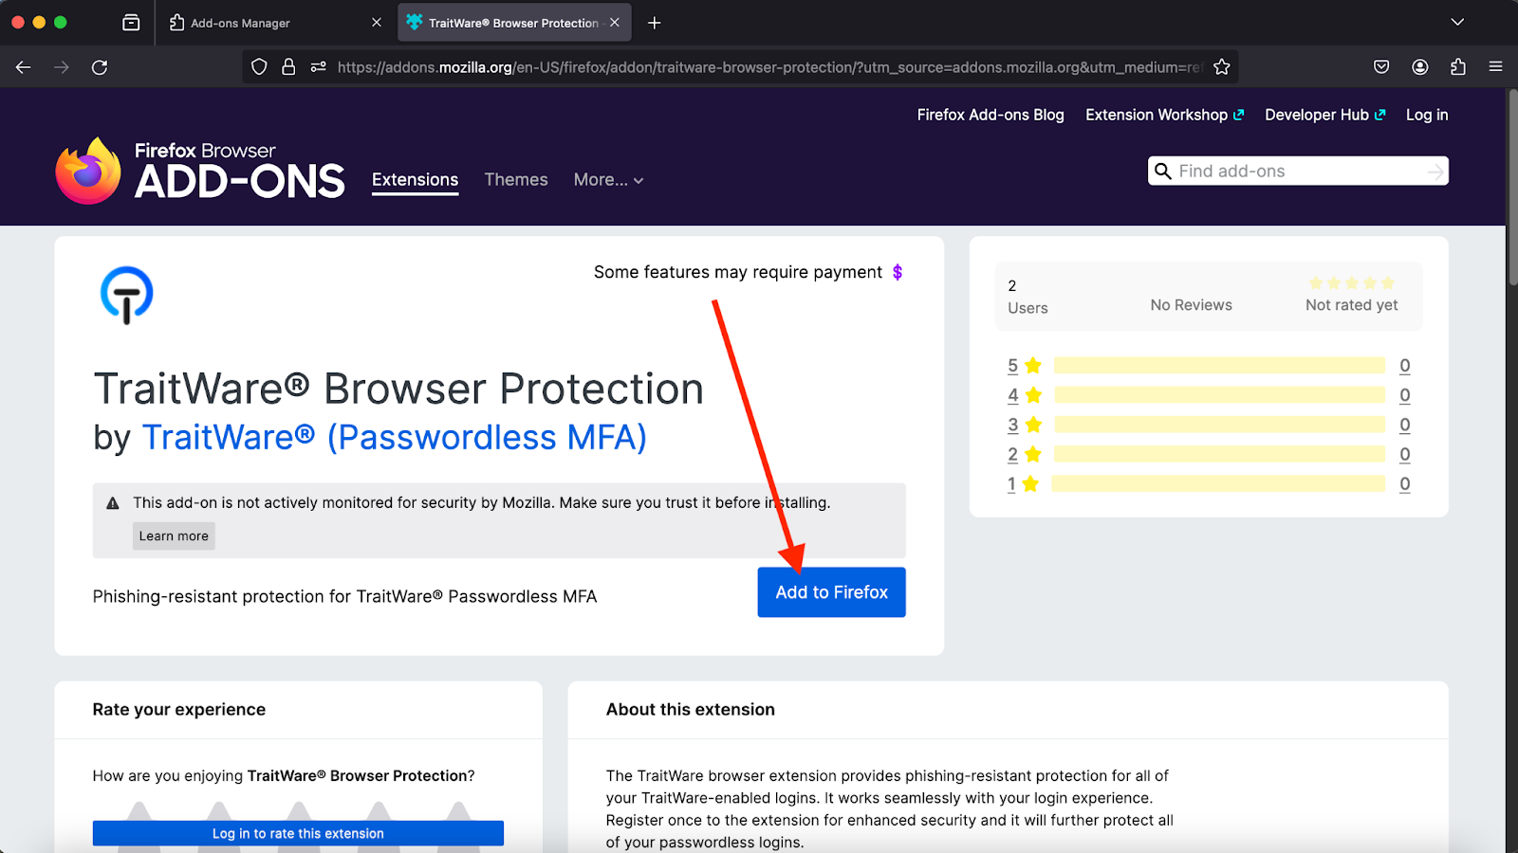The image size is (1518, 853).
Task: Click the forward navigation arrow
Action: point(62,67)
